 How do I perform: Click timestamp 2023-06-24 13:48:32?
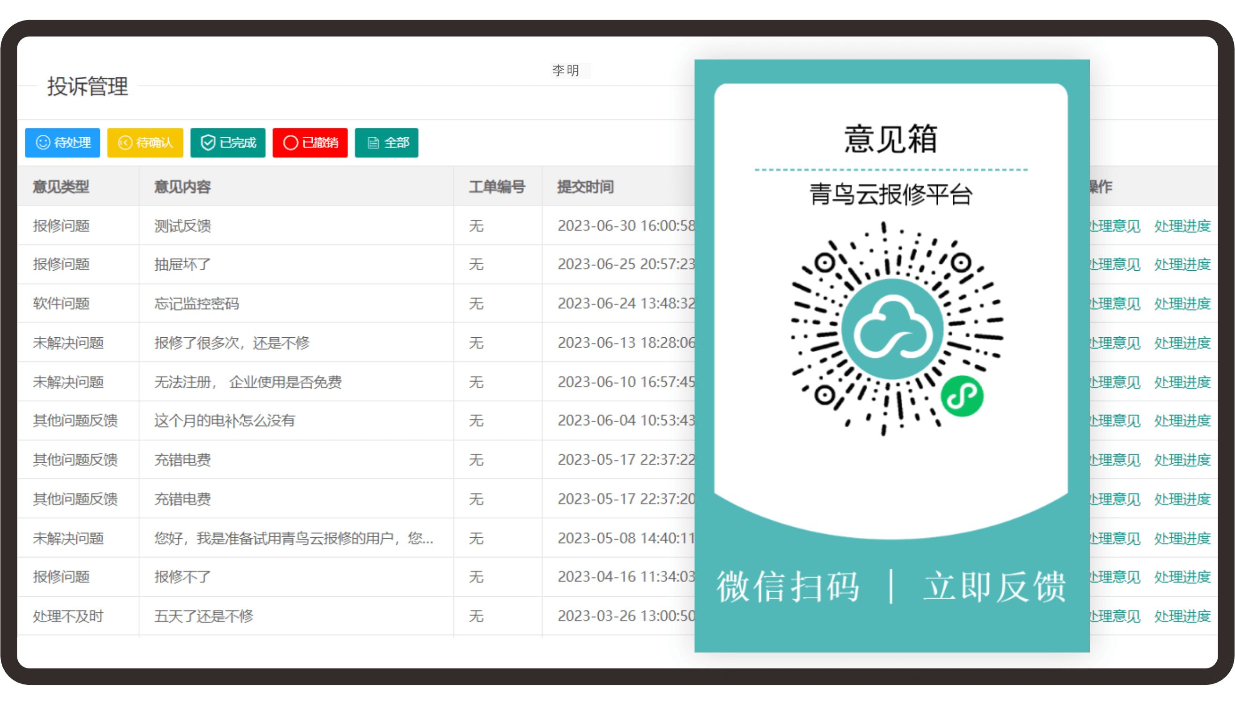[626, 304]
